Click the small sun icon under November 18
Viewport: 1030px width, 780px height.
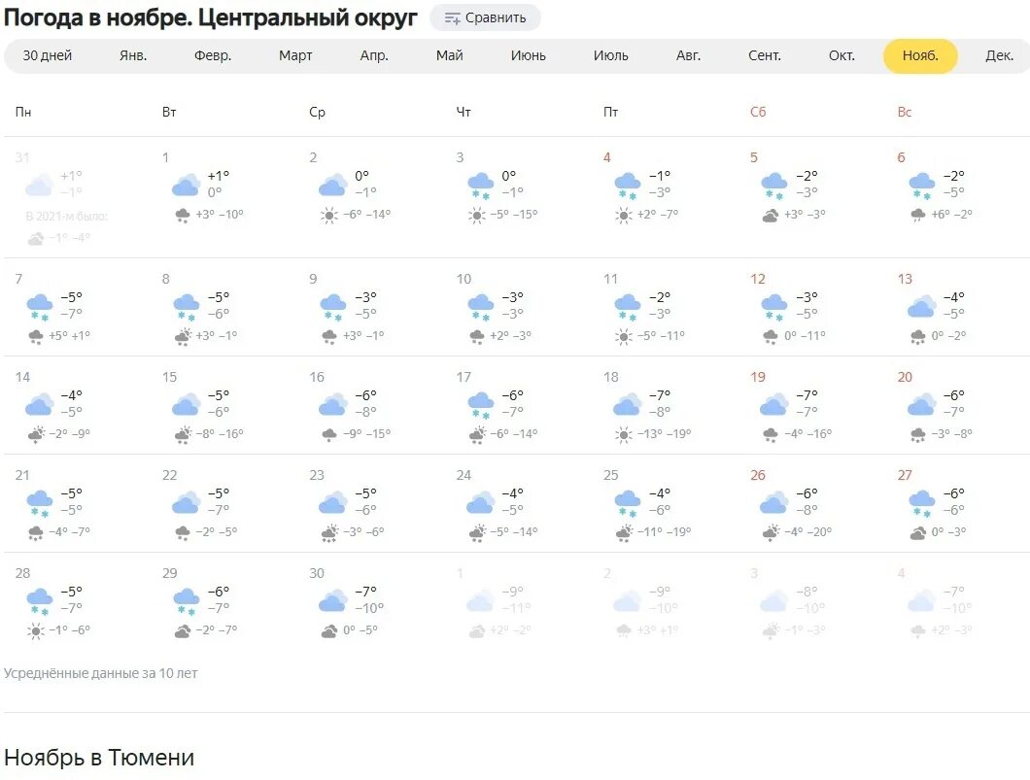tap(624, 434)
